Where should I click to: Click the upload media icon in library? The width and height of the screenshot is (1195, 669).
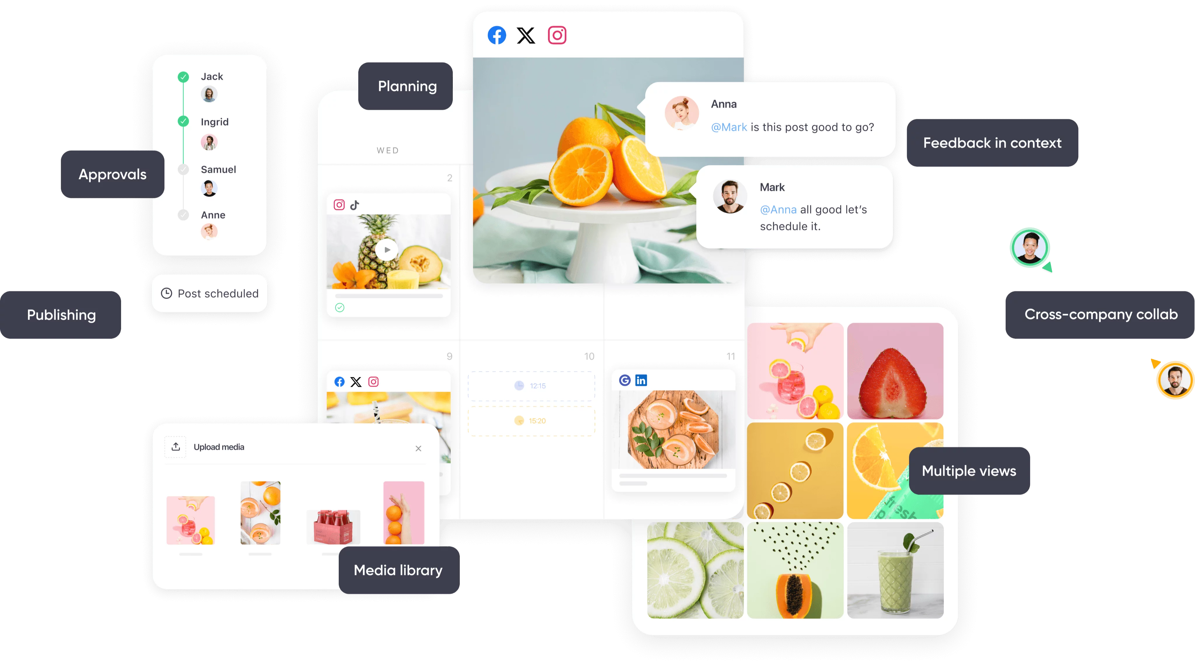point(176,447)
